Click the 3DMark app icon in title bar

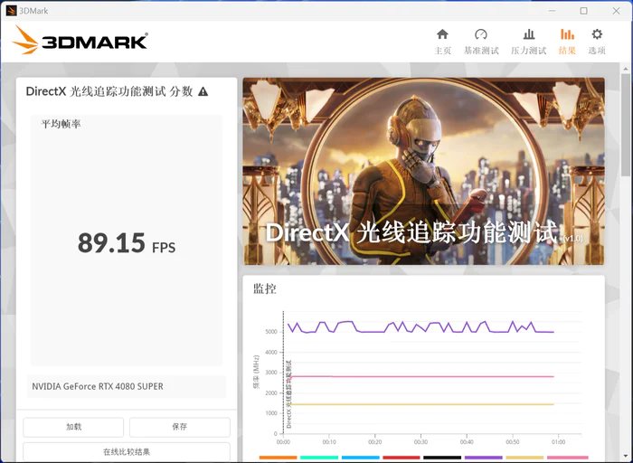tap(11, 11)
